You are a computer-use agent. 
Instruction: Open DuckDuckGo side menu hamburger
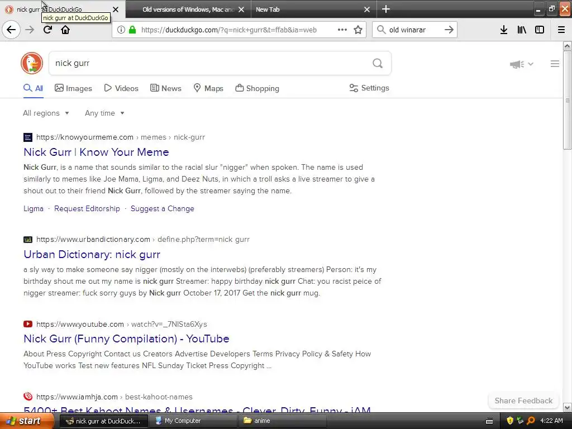555,64
